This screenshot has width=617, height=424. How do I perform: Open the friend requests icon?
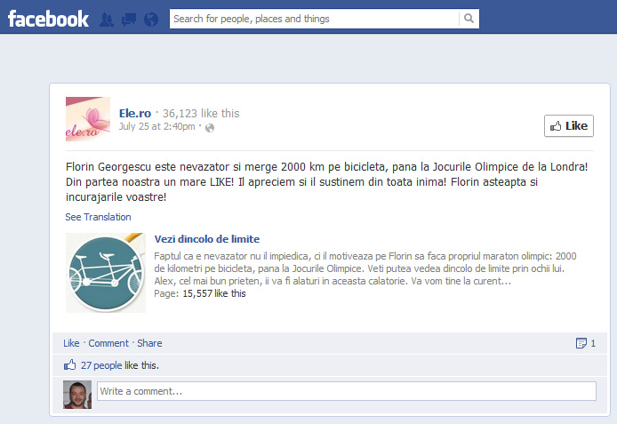coord(107,20)
